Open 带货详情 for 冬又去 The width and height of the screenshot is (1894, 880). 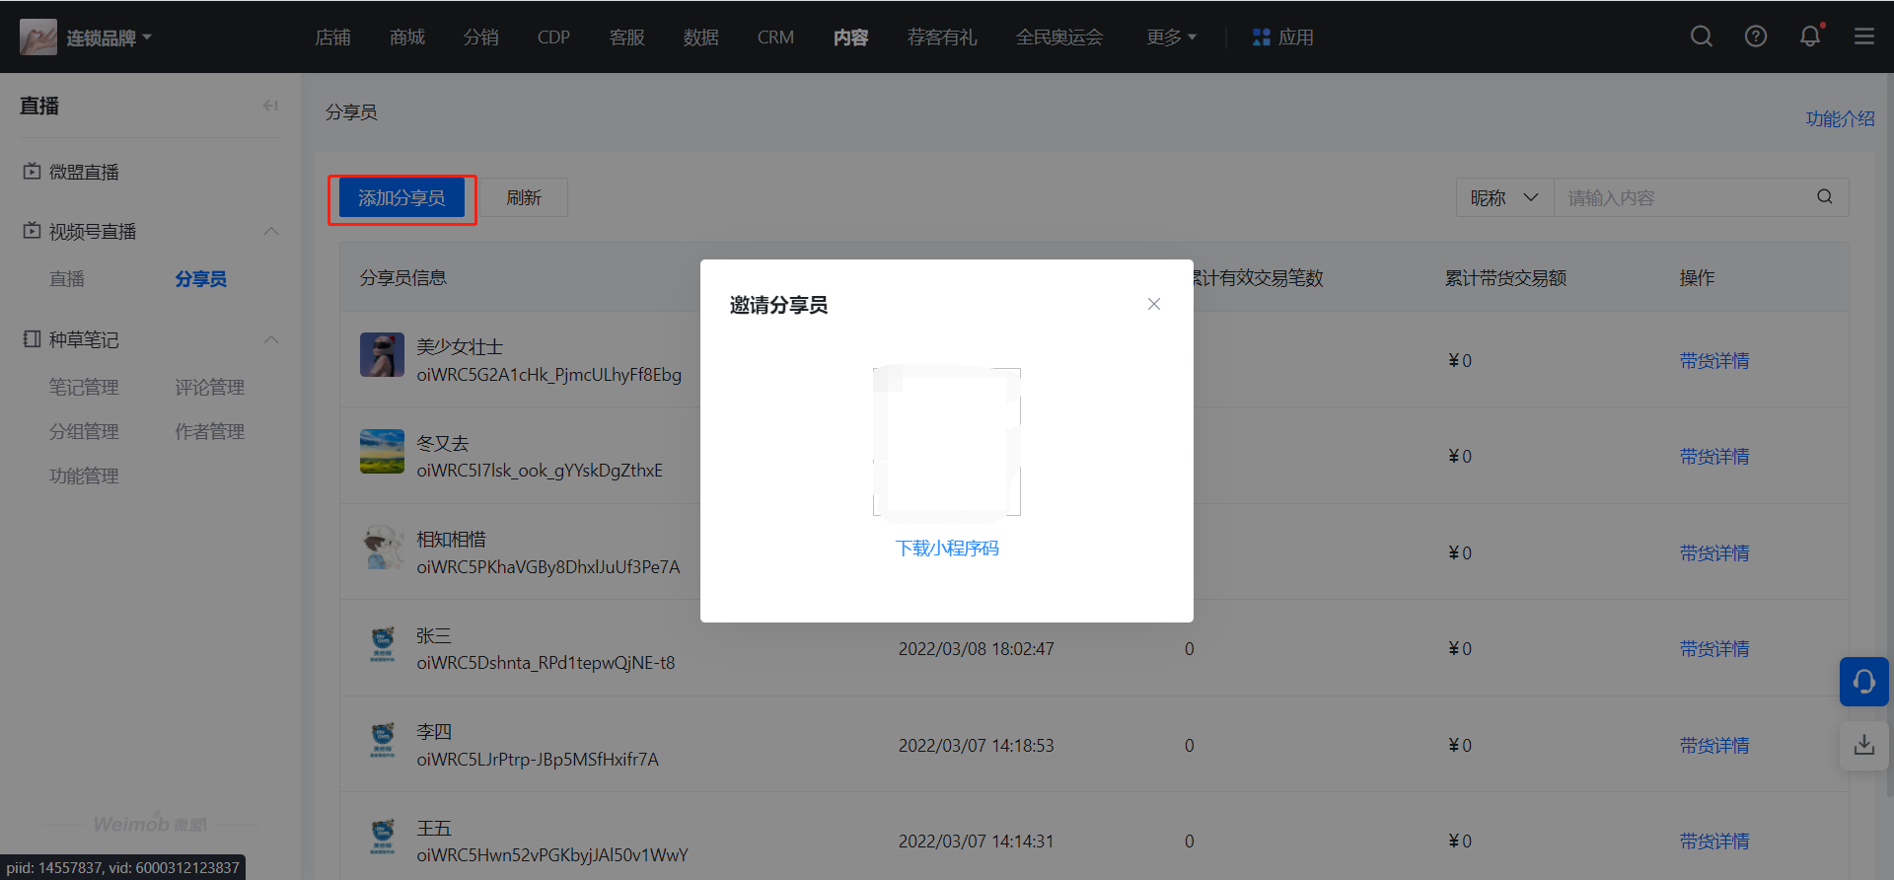(x=1714, y=456)
